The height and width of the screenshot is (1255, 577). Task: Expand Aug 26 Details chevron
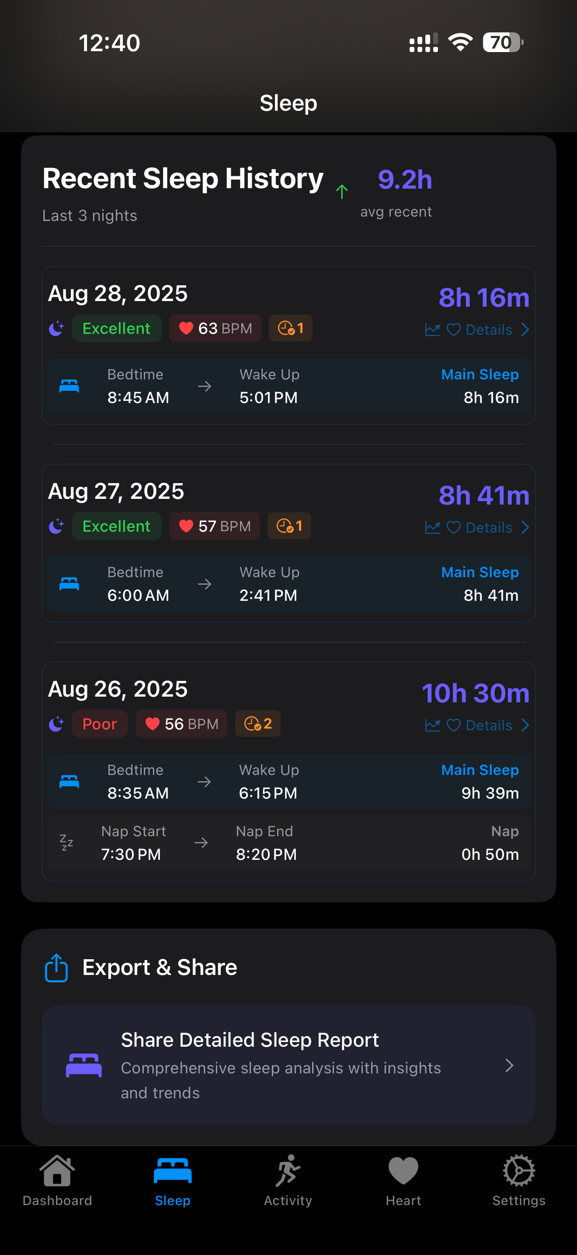[525, 726]
